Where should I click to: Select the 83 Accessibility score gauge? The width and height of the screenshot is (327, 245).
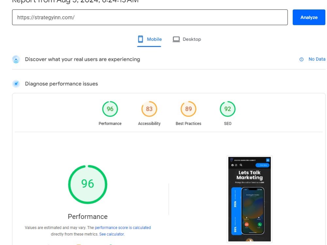click(x=149, y=109)
